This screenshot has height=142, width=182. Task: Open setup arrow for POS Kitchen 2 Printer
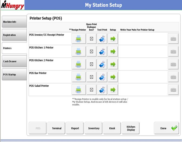click(x=113, y=64)
